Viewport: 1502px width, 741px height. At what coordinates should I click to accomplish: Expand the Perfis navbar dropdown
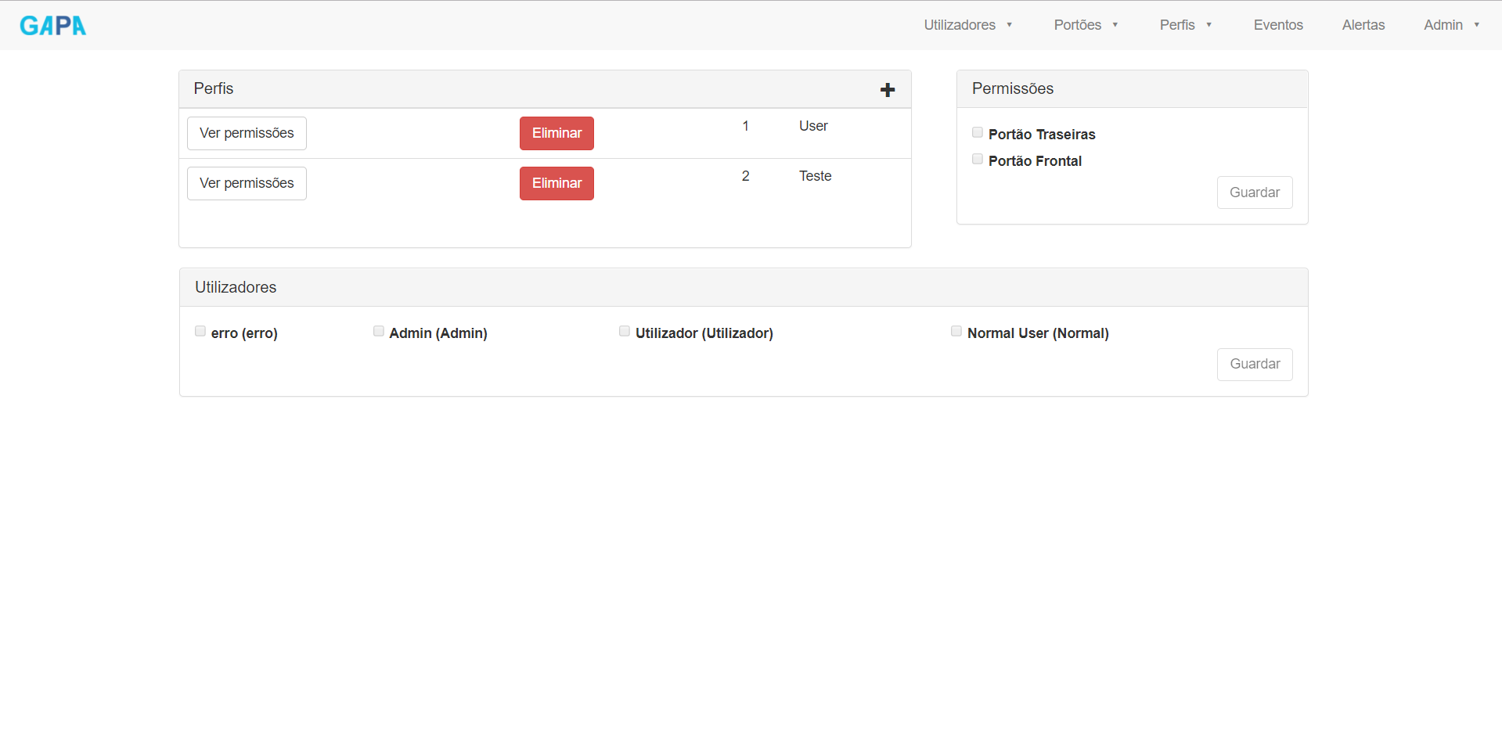(x=1186, y=25)
